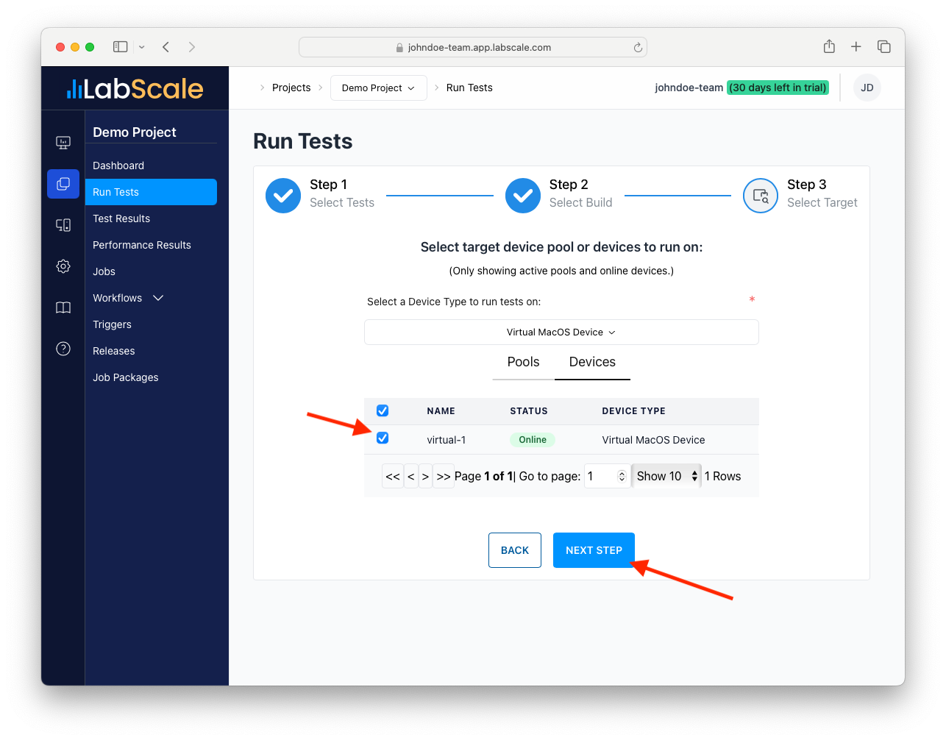The width and height of the screenshot is (946, 740).
Task: Reload the page using refresh icon
Action: pyautogui.click(x=638, y=47)
